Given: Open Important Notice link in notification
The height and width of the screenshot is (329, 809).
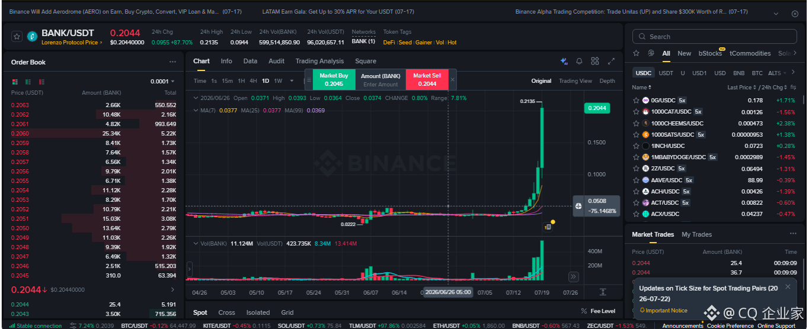Looking at the screenshot, I should pyautogui.click(x=663, y=310).
